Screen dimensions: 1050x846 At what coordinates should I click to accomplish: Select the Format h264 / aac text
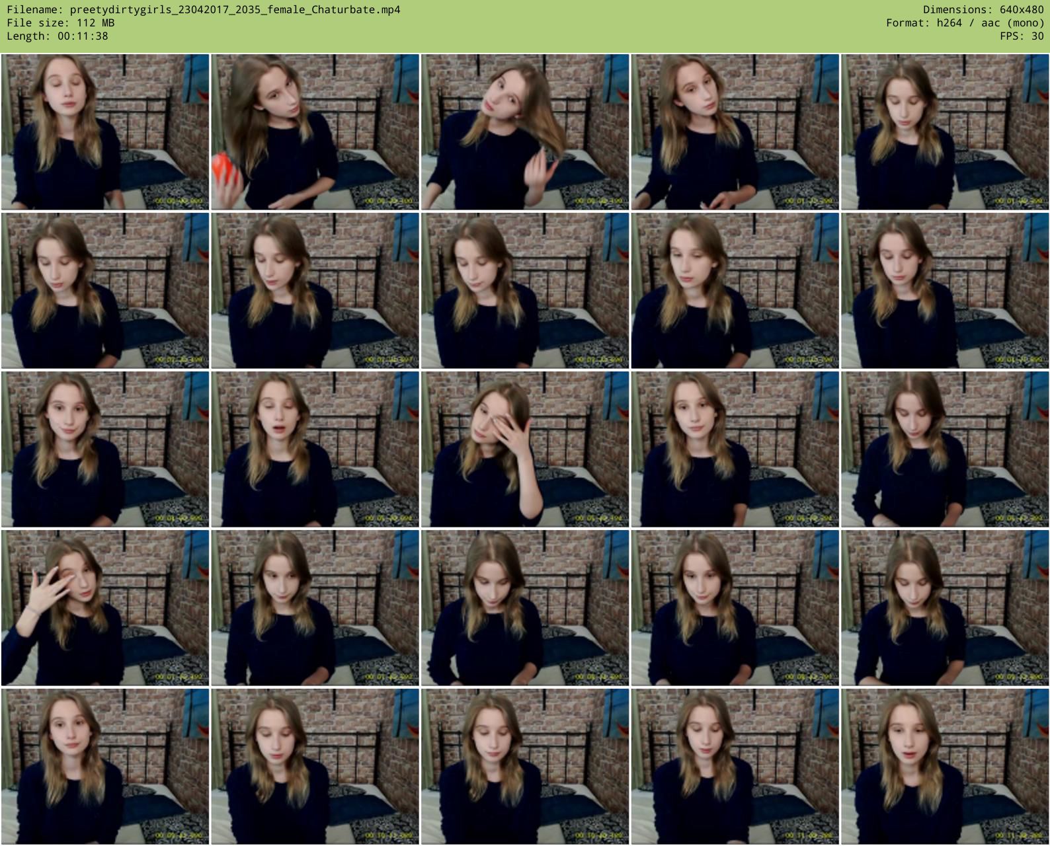point(965,23)
